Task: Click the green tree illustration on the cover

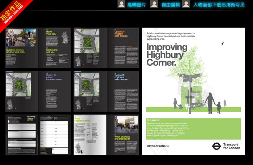Action: pos(188,65)
